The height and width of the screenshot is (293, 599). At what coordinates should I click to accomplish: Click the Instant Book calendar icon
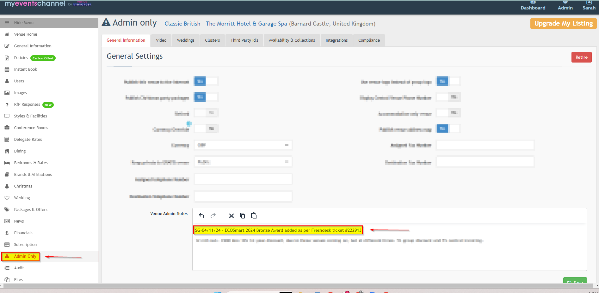(7, 69)
